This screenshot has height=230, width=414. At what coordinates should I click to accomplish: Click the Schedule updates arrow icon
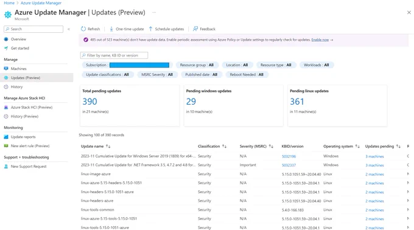pyautogui.click(x=150, y=29)
